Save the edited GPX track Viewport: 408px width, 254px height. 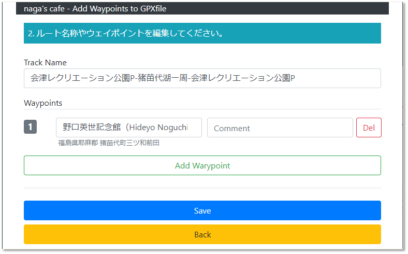[x=202, y=210]
